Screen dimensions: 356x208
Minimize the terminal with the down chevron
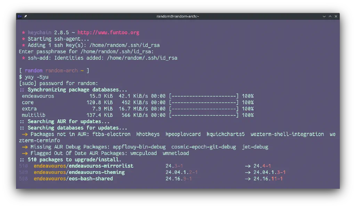(324, 16)
